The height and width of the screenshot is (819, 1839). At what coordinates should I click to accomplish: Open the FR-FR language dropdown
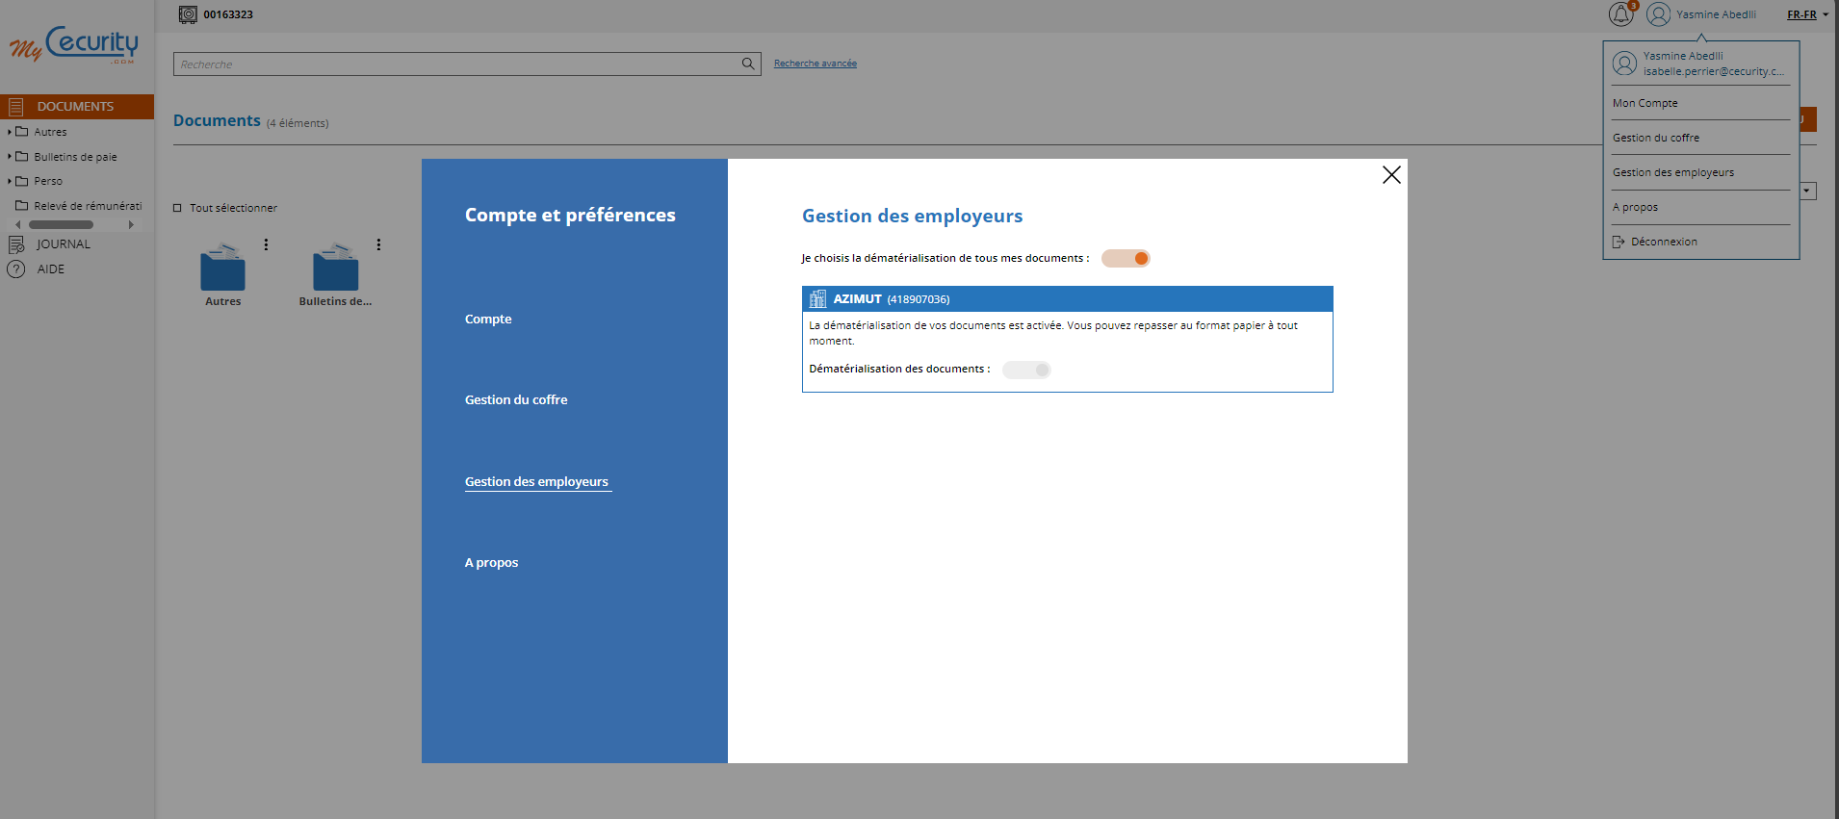[x=1807, y=14]
